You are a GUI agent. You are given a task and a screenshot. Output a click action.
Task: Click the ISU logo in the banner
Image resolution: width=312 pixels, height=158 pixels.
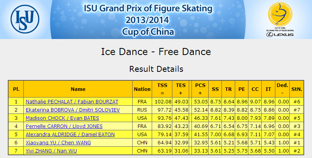click(x=25, y=19)
